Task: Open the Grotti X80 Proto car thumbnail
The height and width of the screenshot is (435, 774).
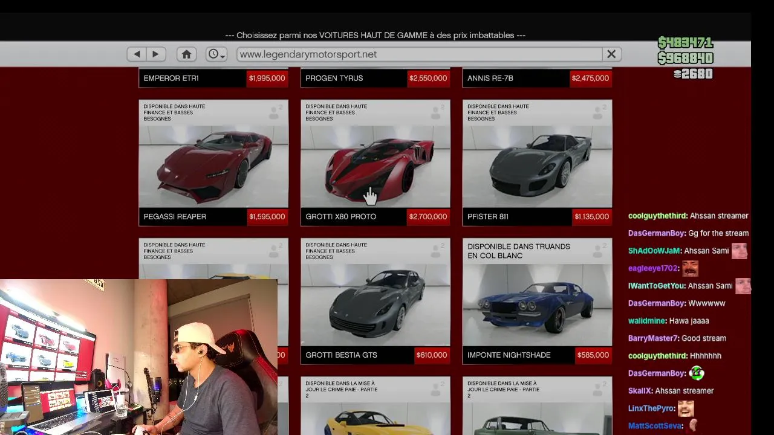Action: [x=376, y=166]
